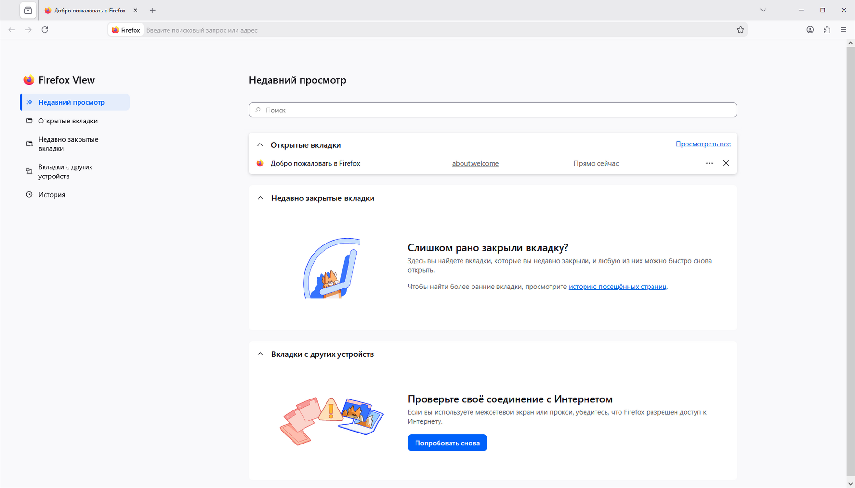Open 'Вкладки с других устройств' sidebar section

[75, 172]
